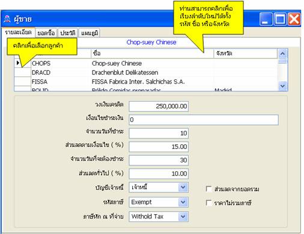Open the รหัสภาษี Exempt dropdown arrow
This screenshot has height=234, width=304.
pyautogui.click(x=183, y=202)
